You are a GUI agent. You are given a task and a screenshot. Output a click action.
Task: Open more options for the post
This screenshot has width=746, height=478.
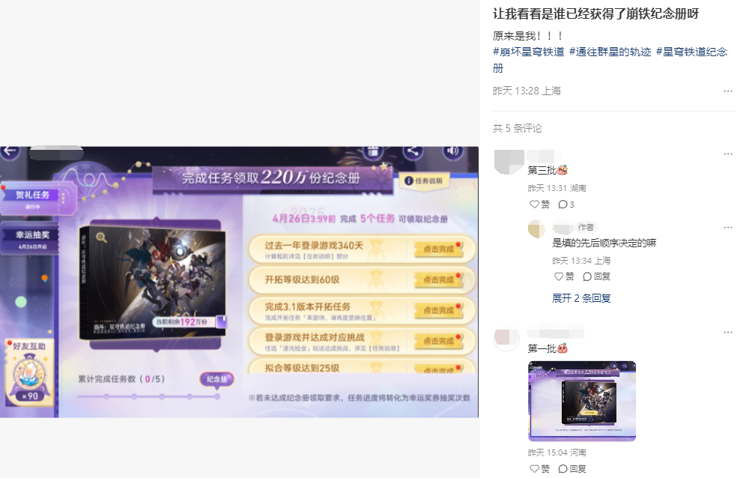727,91
